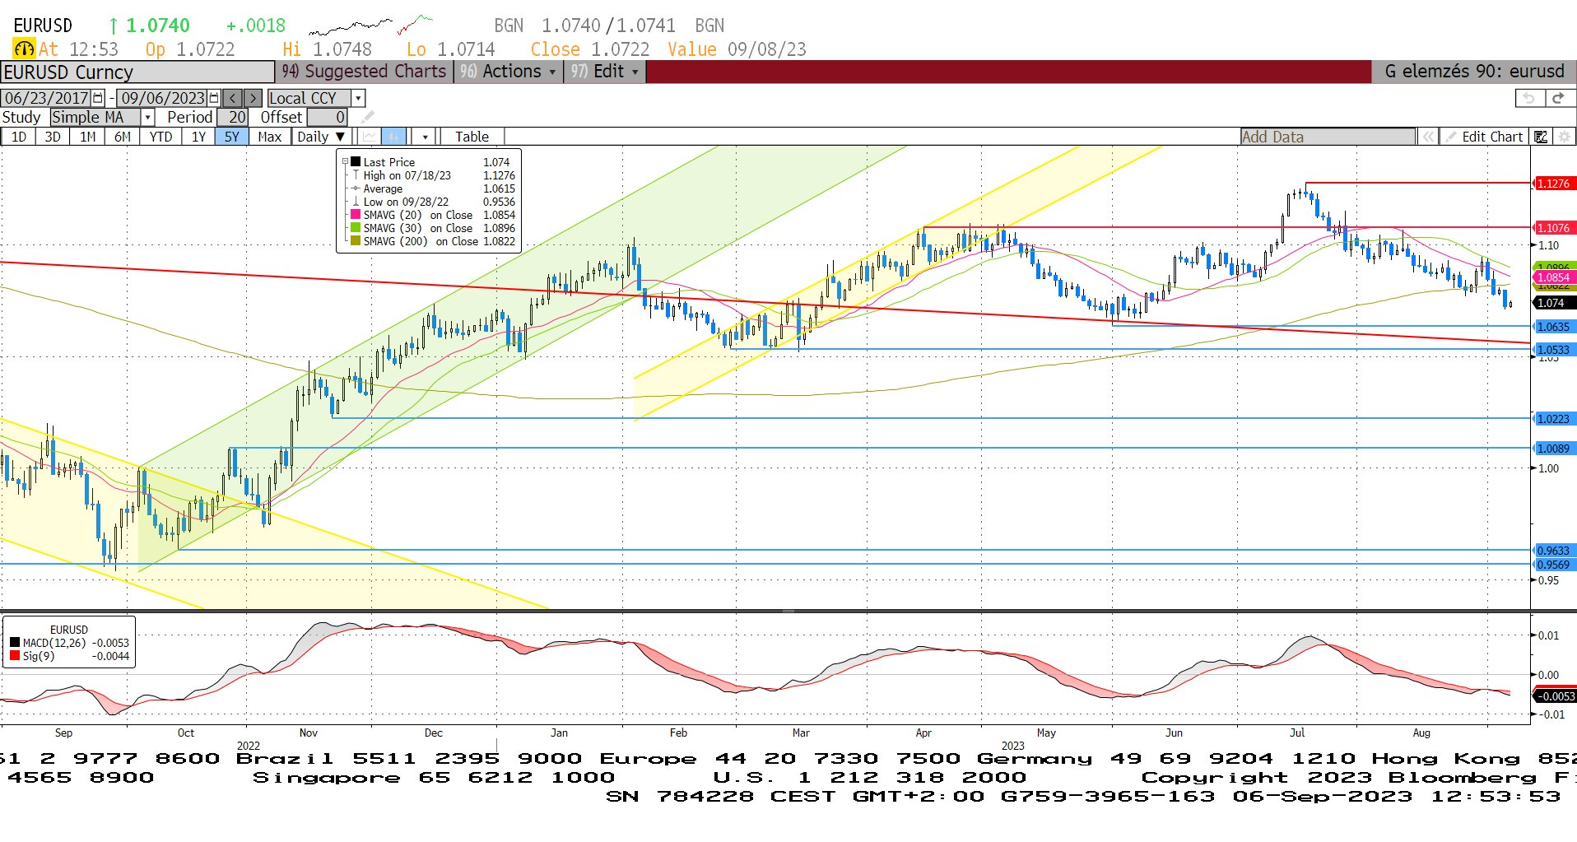This screenshot has height=842, width=1577.
Task: Click the SMAVG (30) green color swatch
Action: tap(356, 228)
